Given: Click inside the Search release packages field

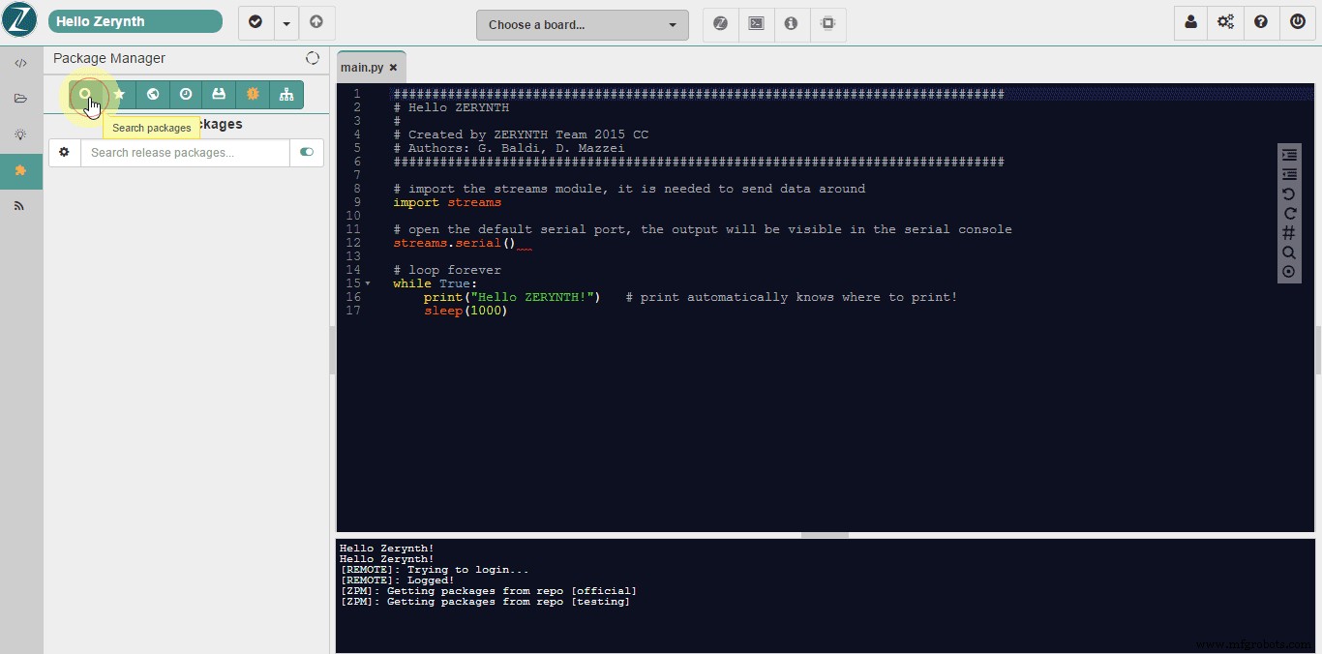Looking at the screenshot, I should pos(184,153).
